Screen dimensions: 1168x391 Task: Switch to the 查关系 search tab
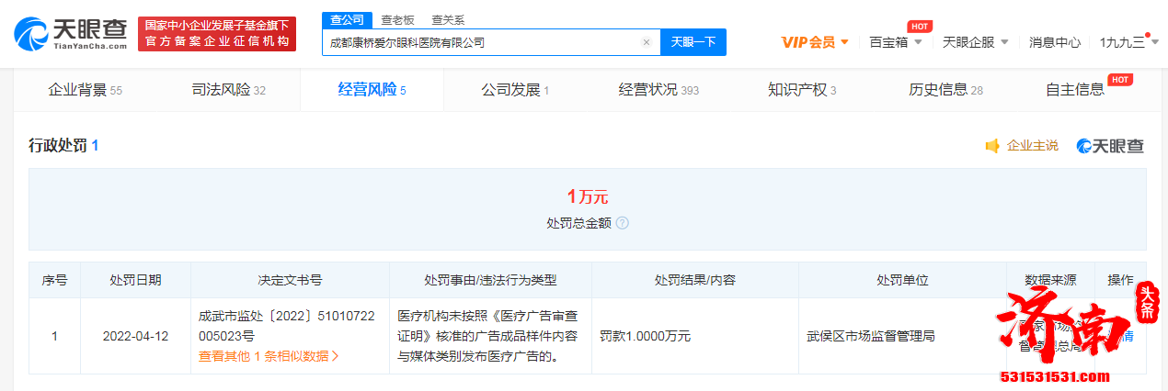[448, 19]
